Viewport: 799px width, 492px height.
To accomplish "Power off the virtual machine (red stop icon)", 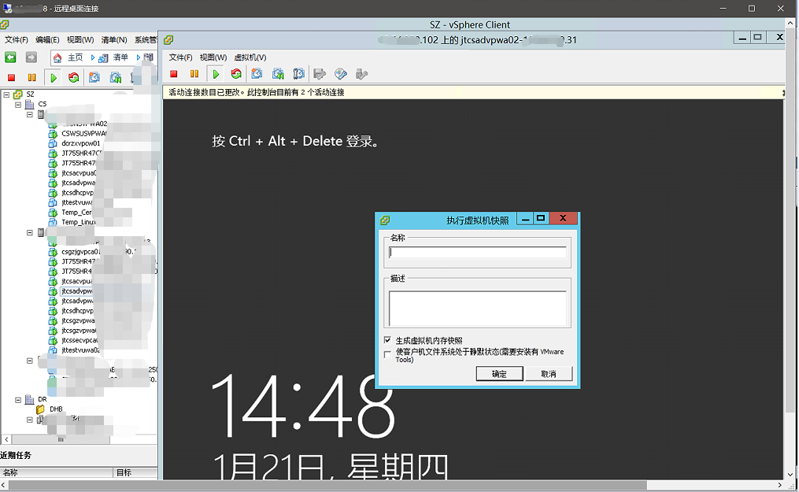I will pos(173,73).
